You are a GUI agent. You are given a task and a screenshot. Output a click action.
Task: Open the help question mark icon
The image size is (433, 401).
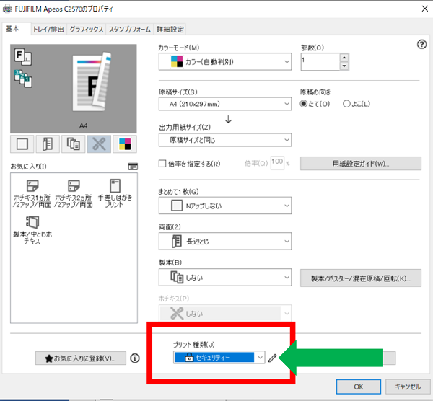pos(421,45)
